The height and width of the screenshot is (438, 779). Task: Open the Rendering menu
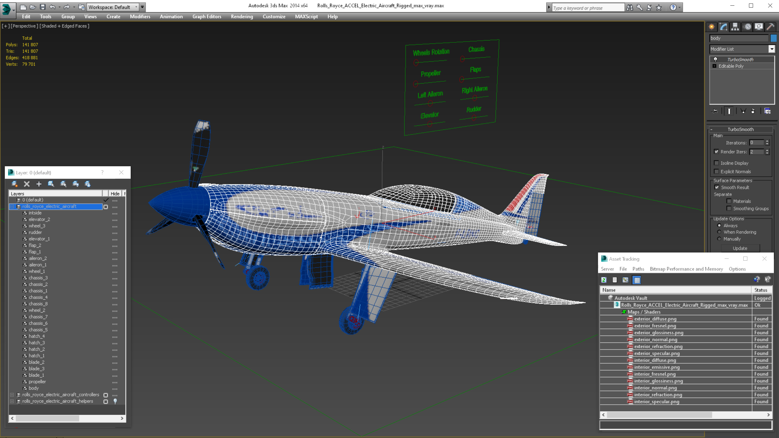click(242, 16)
